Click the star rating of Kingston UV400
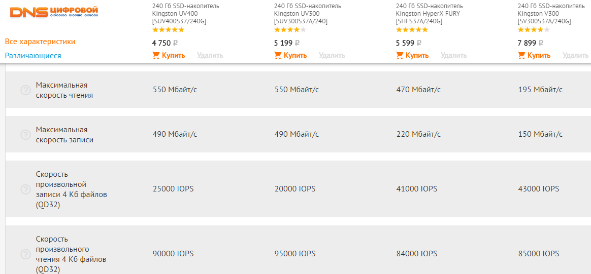The height and width of the screenshot is (274, 591). pos(168,30)
